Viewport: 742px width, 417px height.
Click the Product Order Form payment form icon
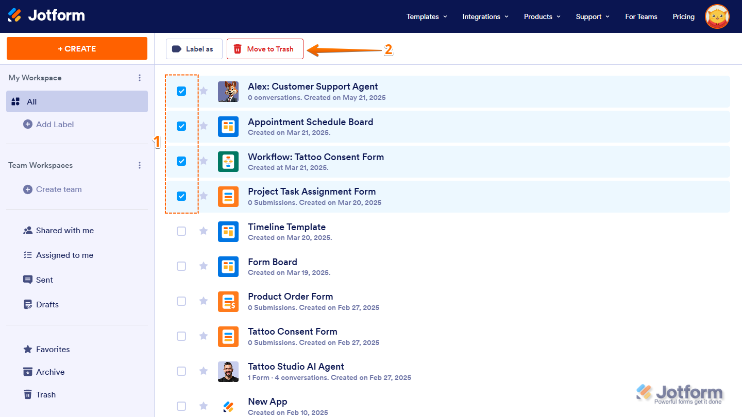pos(228,301)
